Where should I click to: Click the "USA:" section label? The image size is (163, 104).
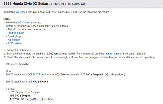click(9, 71)
